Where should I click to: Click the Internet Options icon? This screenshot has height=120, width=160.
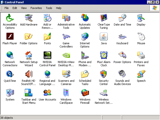(85, 36)
